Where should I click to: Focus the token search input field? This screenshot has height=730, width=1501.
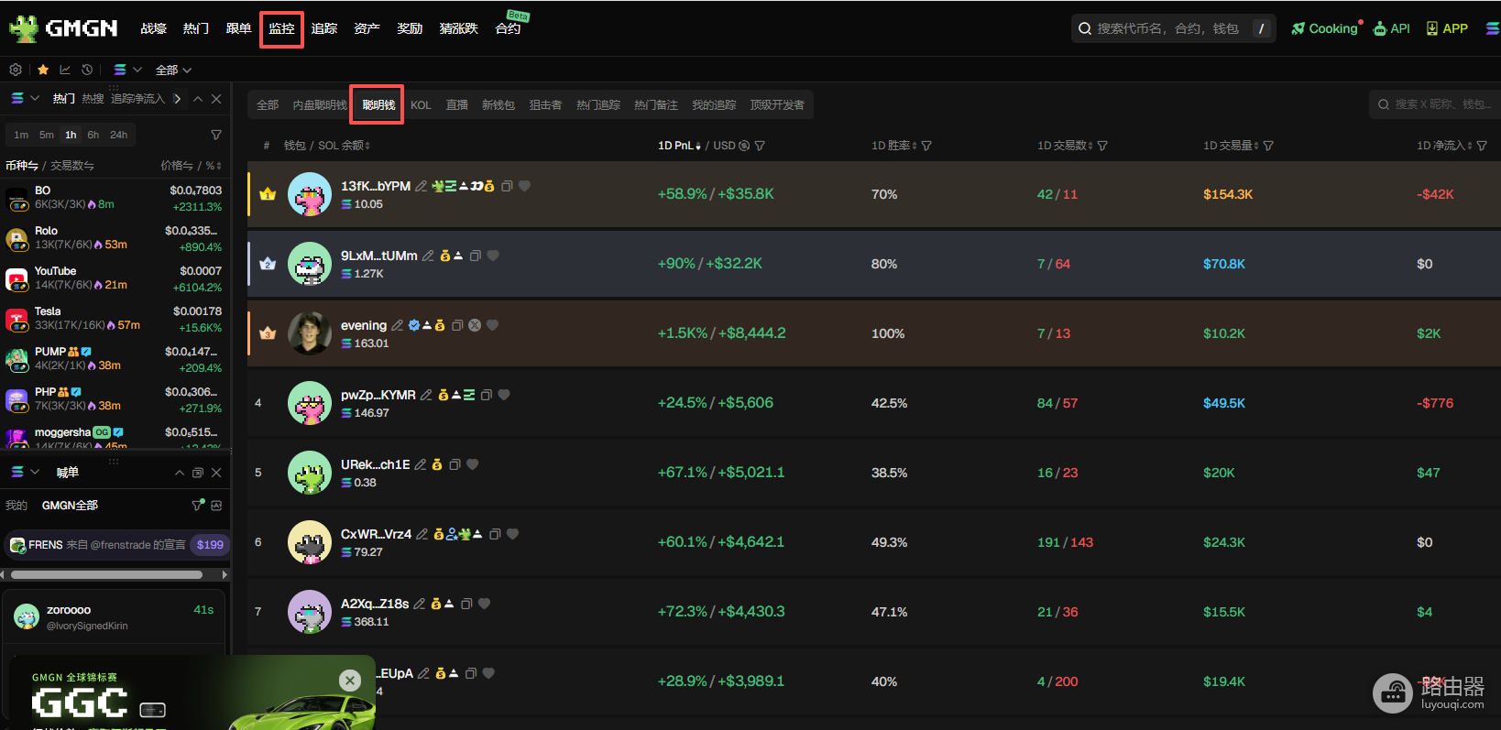[x=1173, y=28]
